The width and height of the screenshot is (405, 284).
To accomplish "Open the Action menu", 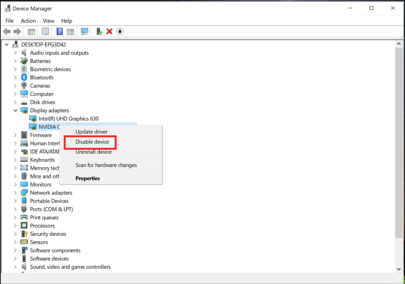I will pos(28,21).
